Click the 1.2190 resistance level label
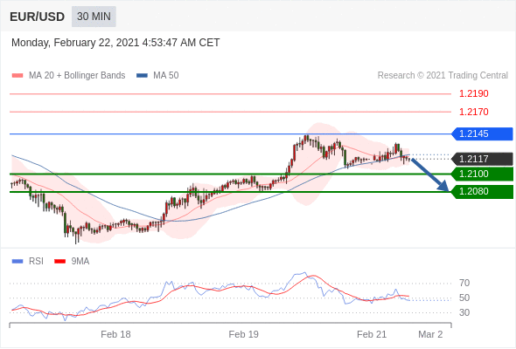Viewport: 516px width, 349px height. (474, 94)
